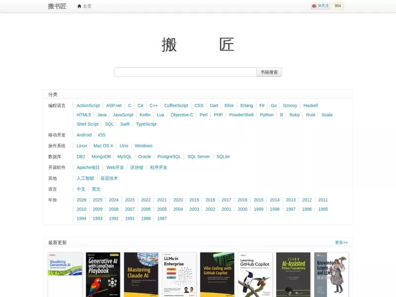
Task: Select the Go language category
Action: (x=274, y=105)
